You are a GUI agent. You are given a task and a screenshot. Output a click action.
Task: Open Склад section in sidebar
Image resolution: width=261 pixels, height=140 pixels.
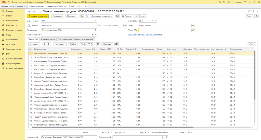[9, 35]
